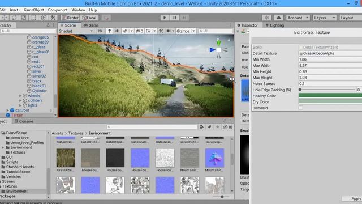Adjust the Project thumbnail size slider

point(221,197)
